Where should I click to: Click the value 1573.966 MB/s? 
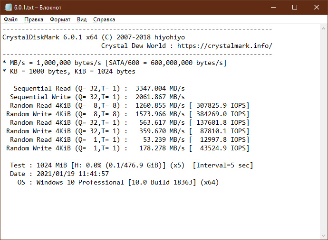pyautogui.click(x=160, y=114)
